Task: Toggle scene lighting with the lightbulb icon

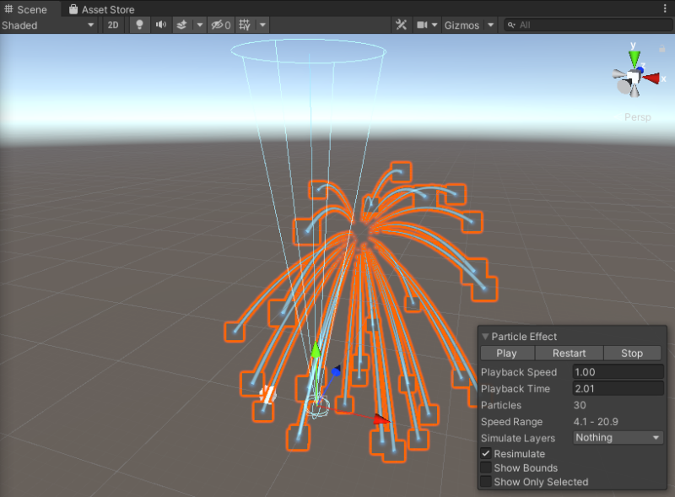Action: pyautogui.click(x=139, y=24)
